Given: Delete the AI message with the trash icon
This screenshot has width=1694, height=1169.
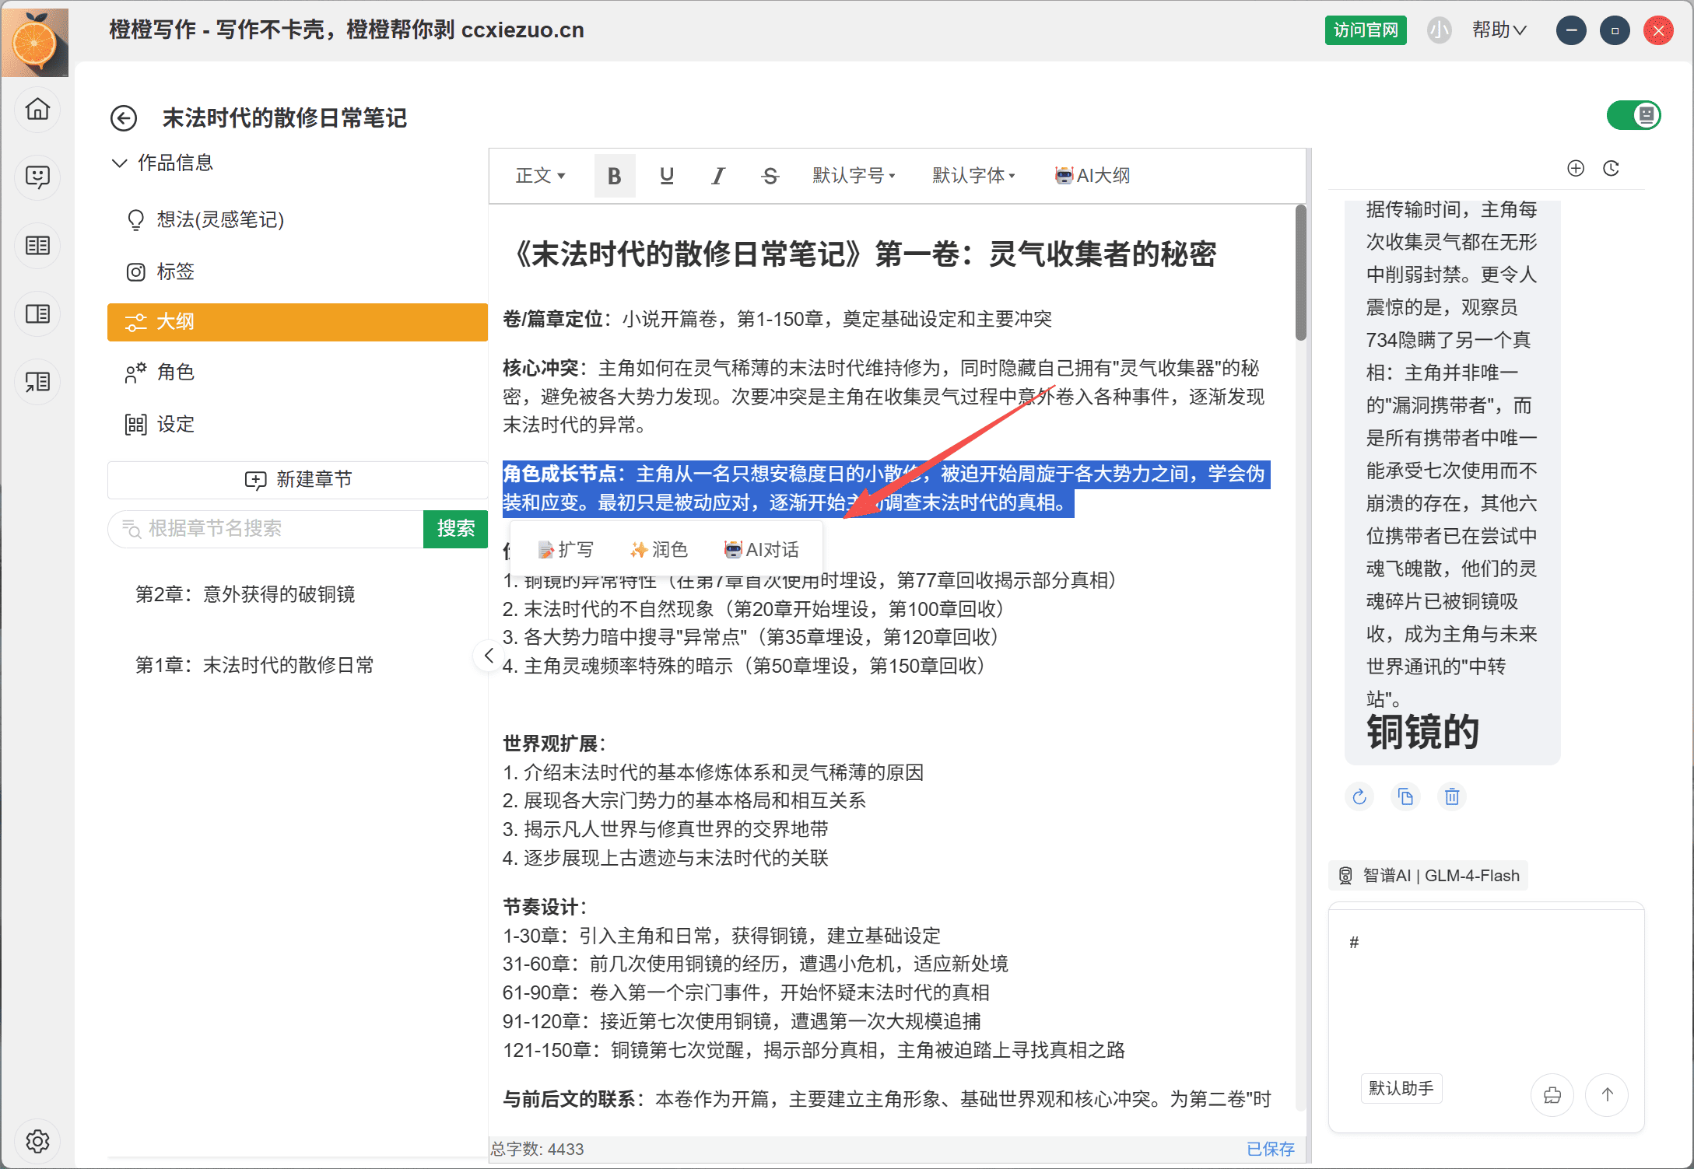Looking at the screenshot, I should [1451, 796].
